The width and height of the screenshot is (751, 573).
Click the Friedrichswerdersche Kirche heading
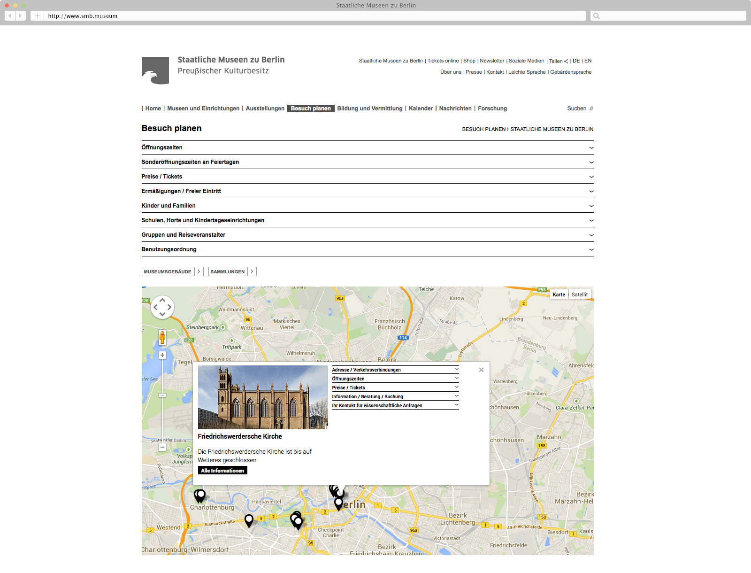240,436
